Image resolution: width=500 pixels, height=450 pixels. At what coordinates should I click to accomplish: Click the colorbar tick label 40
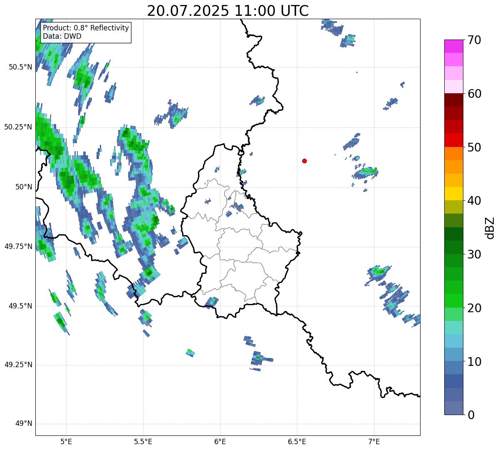475,201
